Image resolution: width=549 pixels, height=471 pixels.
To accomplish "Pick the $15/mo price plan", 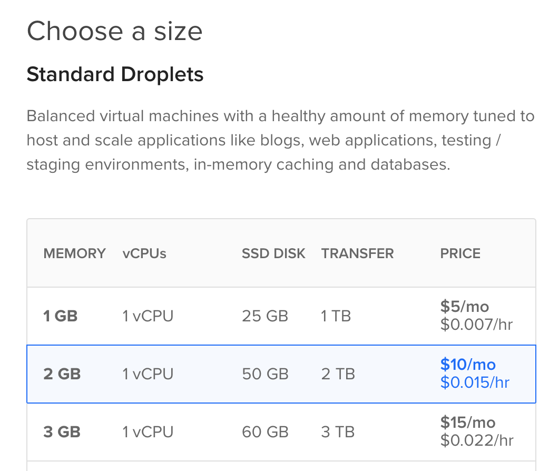I will [x=468, y=423].
